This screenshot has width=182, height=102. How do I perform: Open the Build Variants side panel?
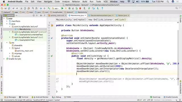pos(1,87)
